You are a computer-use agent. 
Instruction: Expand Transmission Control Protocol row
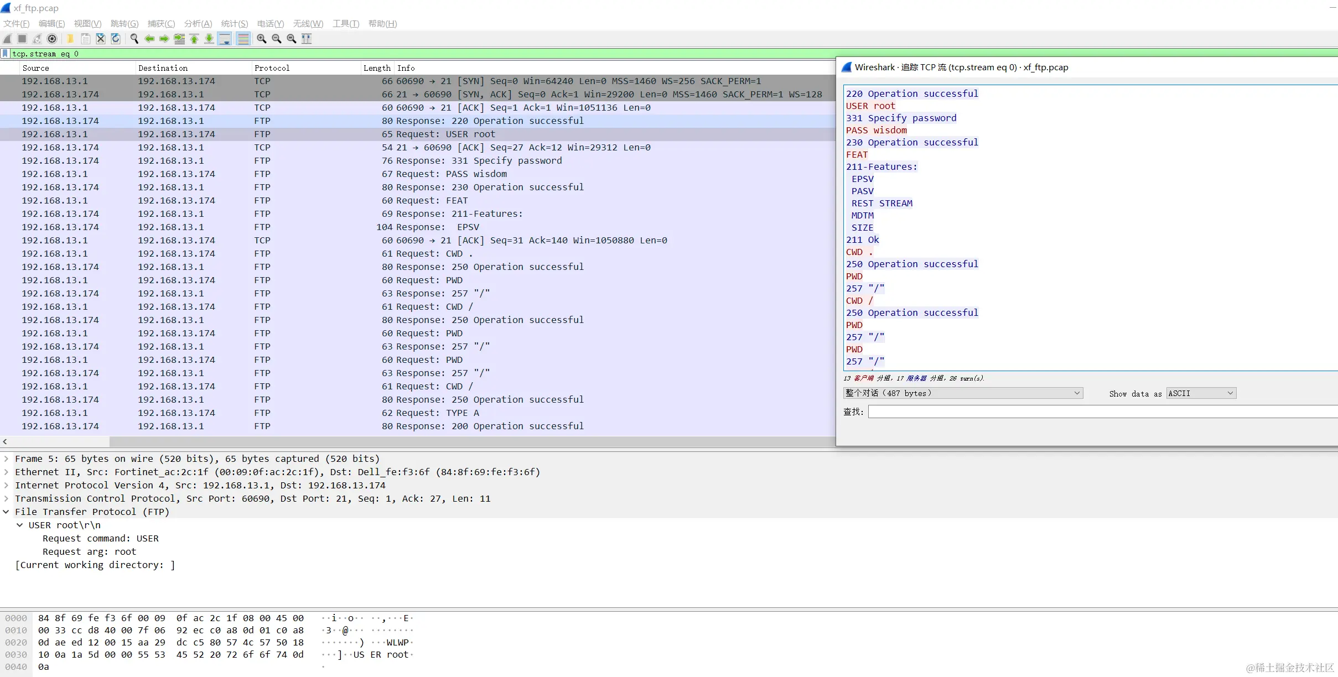tap(6, 498)
